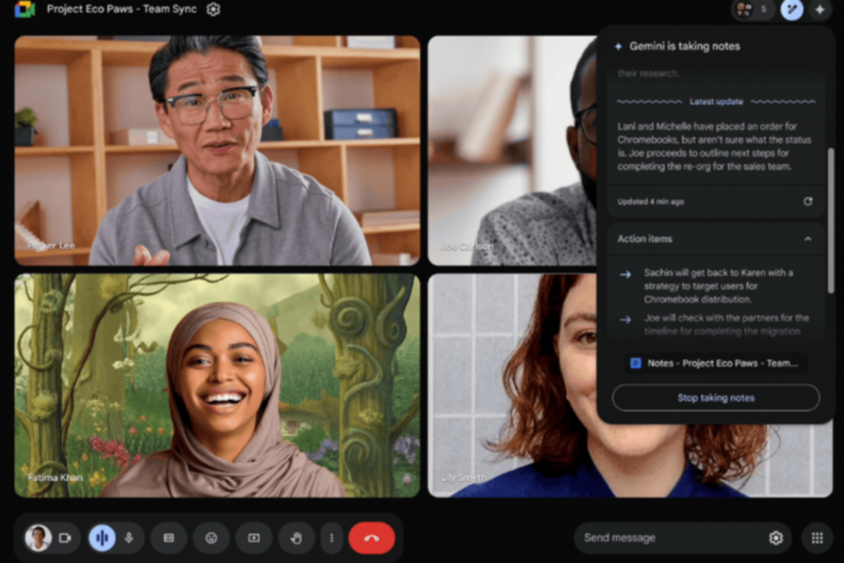Open the grid apps icon bottom right
This screenshot has height=563, width=844.
point(817,538)
